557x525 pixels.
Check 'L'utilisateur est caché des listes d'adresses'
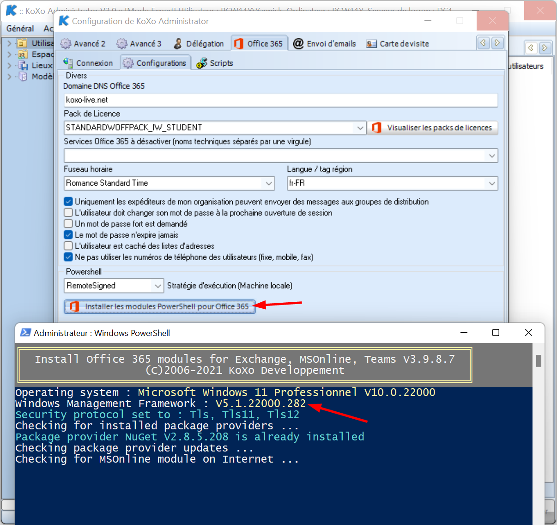click(x=68, y=246)
